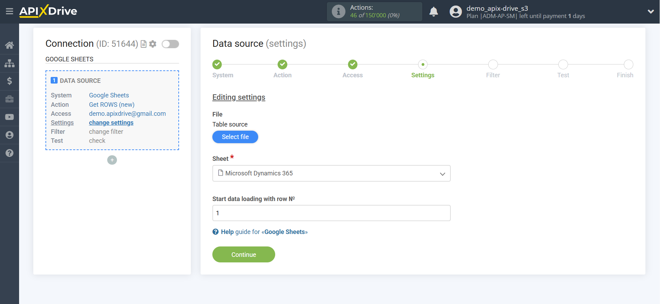Open the Sheet dropdown
This screenshot has width=660, height=304.
click(331, 173)
